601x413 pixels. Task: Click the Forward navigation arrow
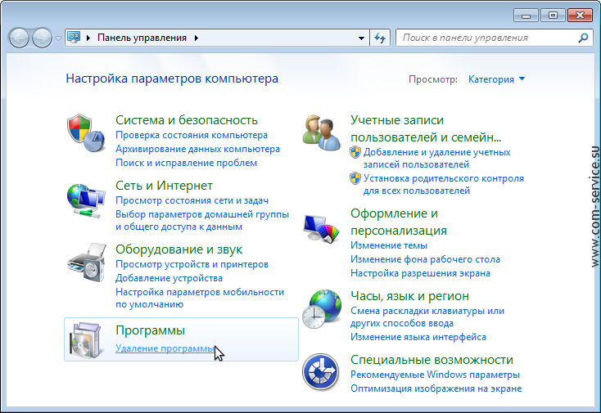(42, 38)
